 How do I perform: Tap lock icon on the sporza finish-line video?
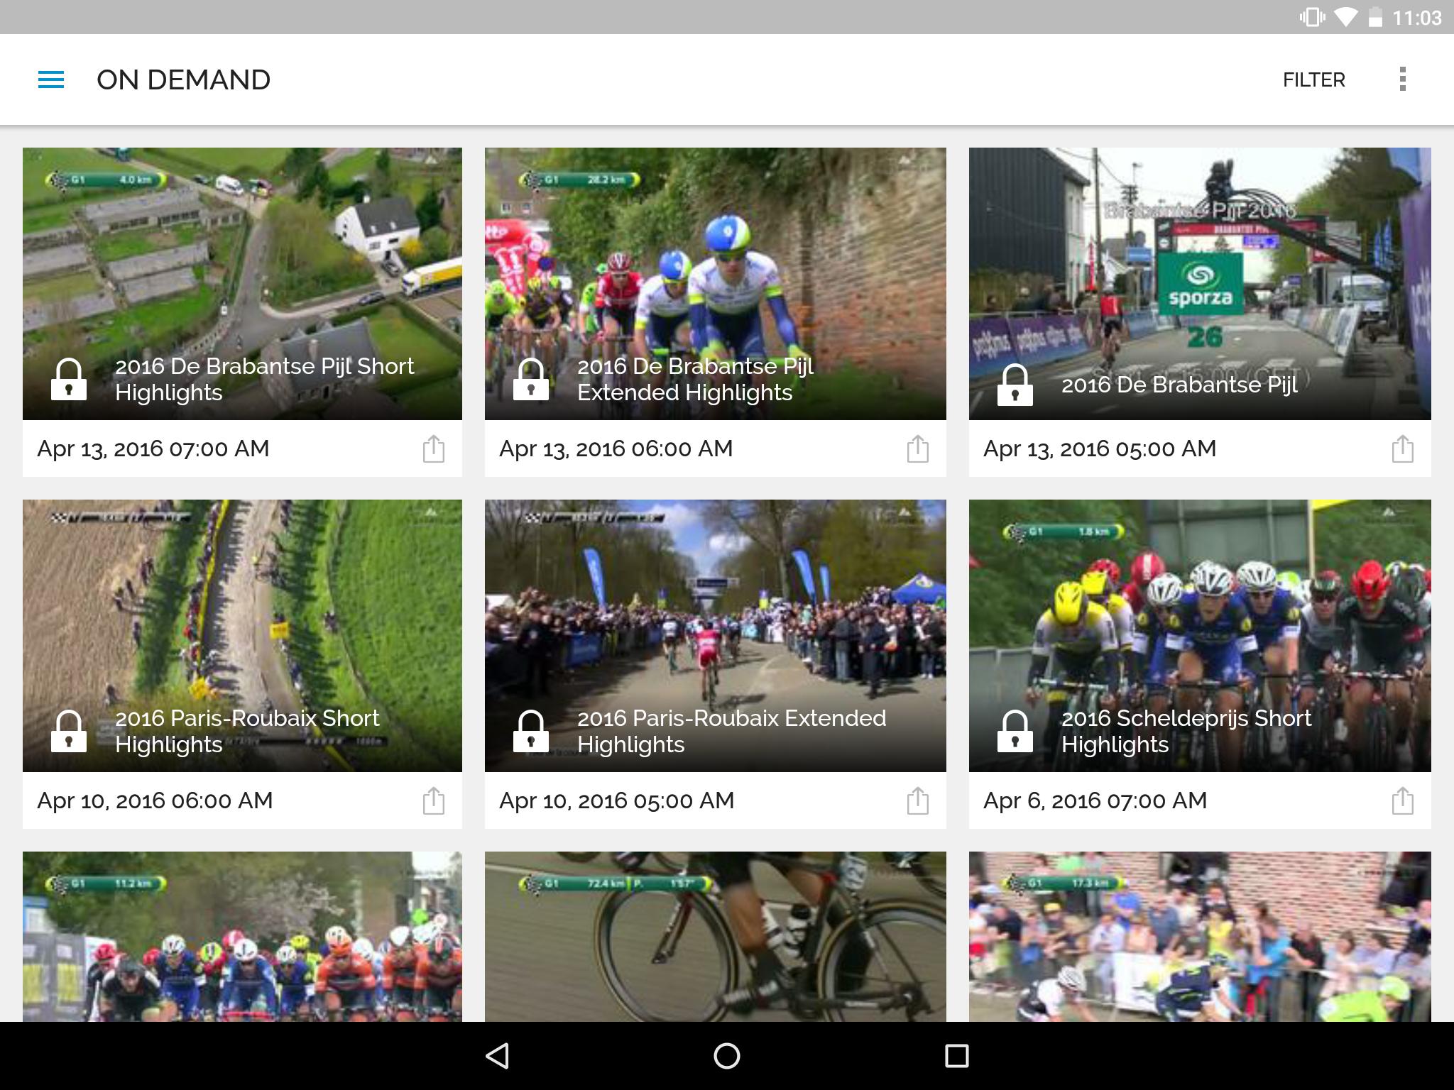(1015, 385)
